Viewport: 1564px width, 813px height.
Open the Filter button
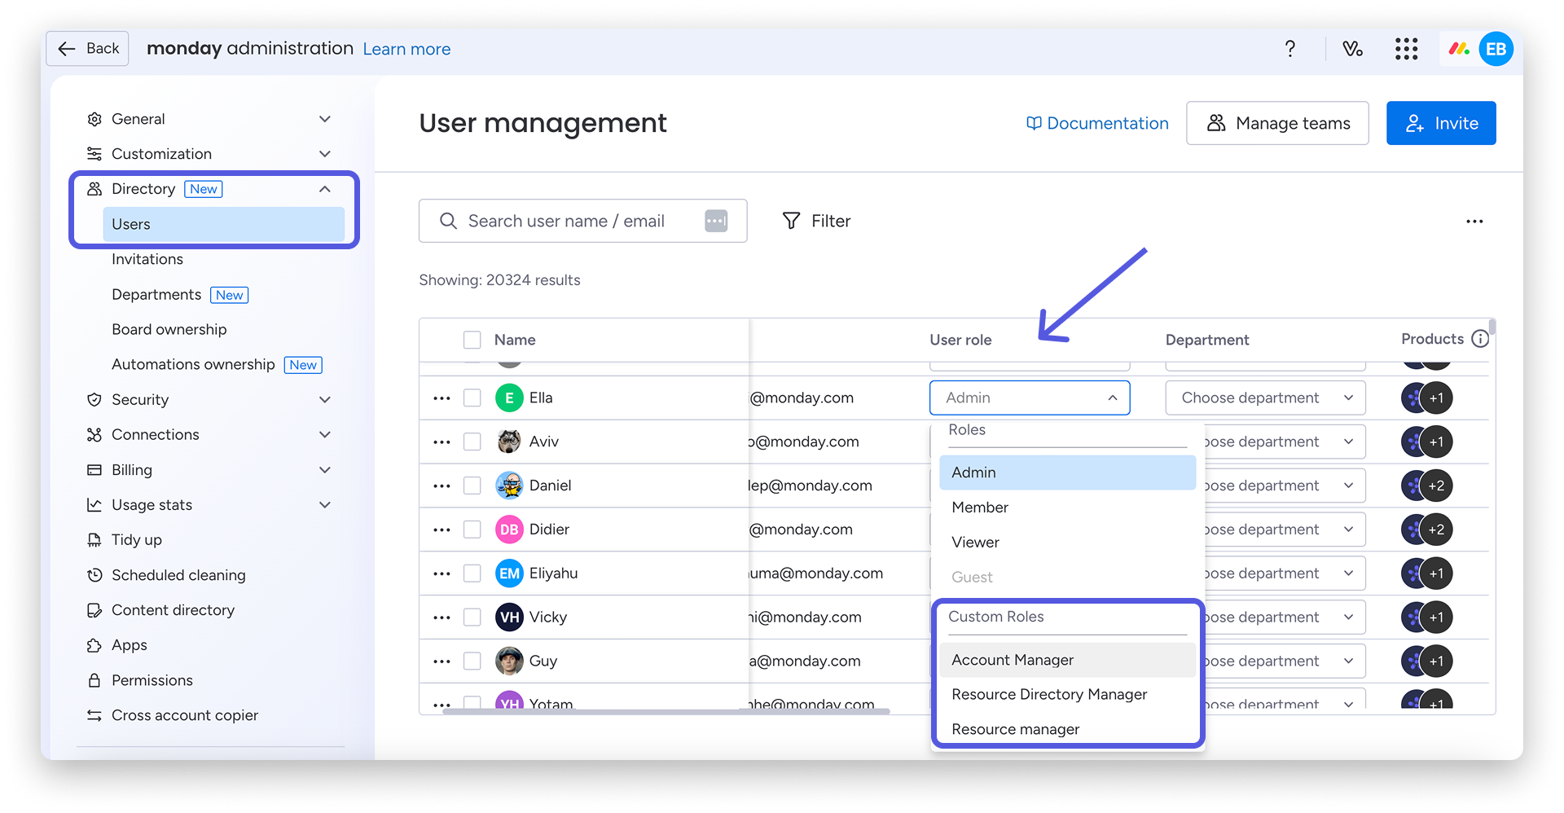point(816,221)
